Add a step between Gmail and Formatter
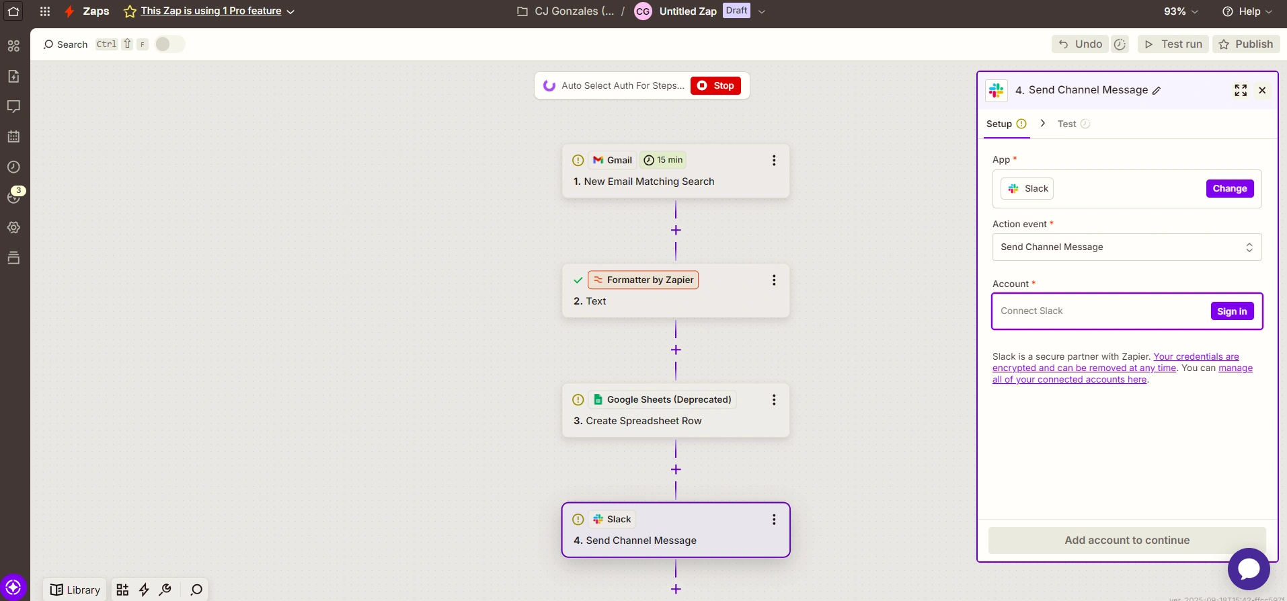The image size is (1287, 601). (x=676, y=230)
